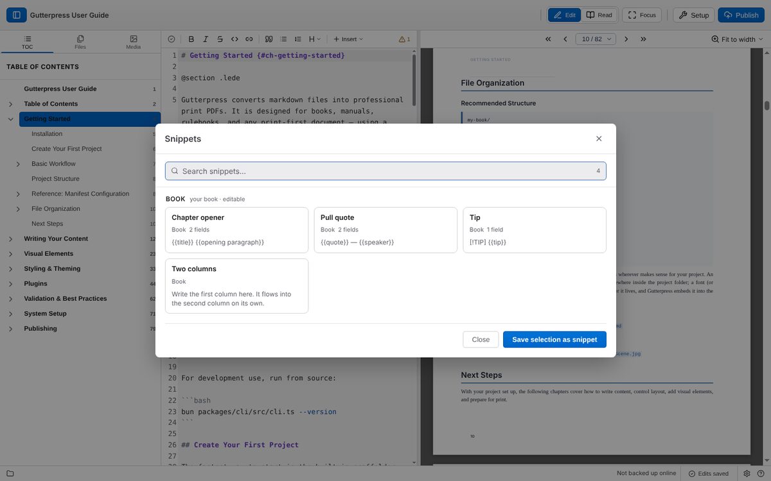Expand Plugins chapter
Screen dimensions: 771x481
pos(10,283)
